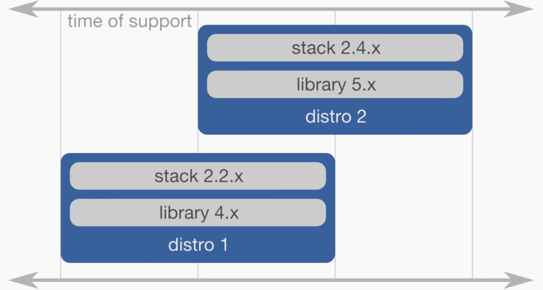Click the distro 2 label

(336, 116)
